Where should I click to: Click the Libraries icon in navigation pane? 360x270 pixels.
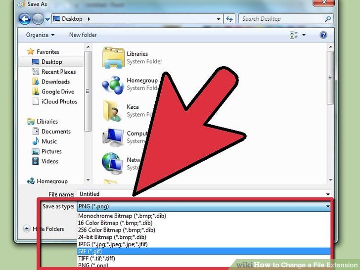(x=31, y=122)
